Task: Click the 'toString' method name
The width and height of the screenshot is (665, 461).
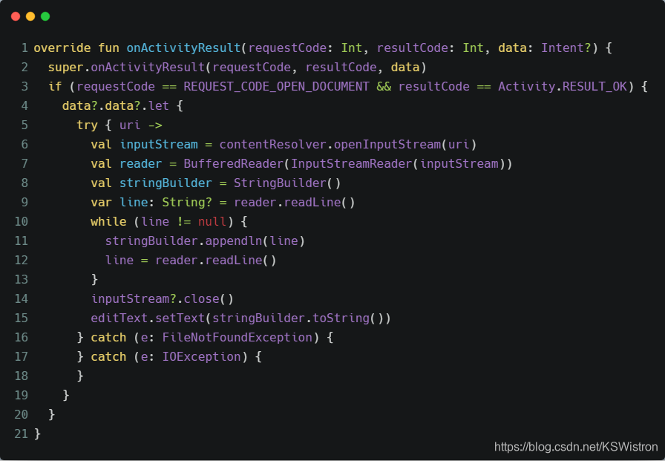Action: (341, 318)
